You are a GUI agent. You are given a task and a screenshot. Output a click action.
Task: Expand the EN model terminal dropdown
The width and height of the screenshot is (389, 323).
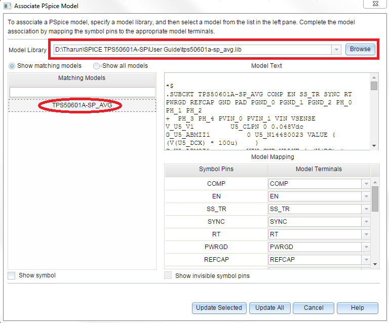(x=366, y=196)
